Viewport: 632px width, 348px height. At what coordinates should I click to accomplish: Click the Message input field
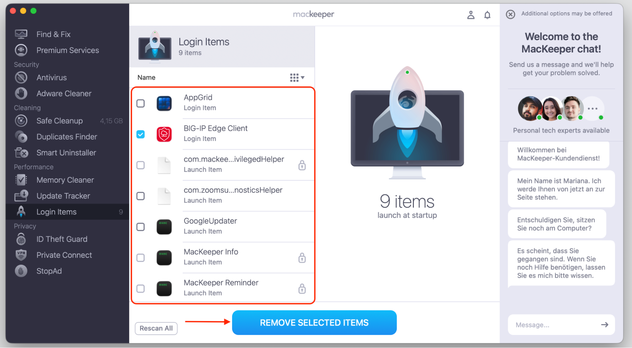(x=561, y=325)
